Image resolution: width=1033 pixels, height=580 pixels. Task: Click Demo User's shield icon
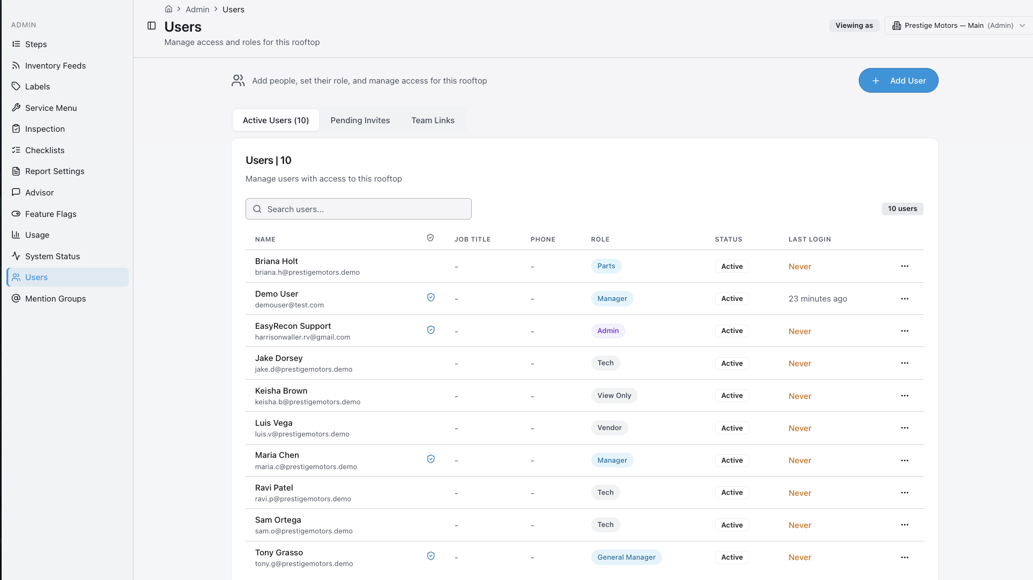(x=431, y=297)
